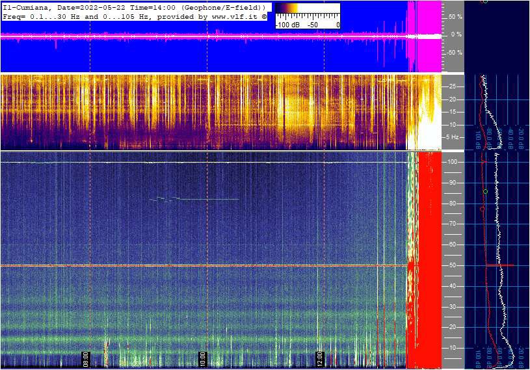This screenshot has width=530, height=370.
Task: Click the 100 Hz label on lower axis
Action: 452,162
